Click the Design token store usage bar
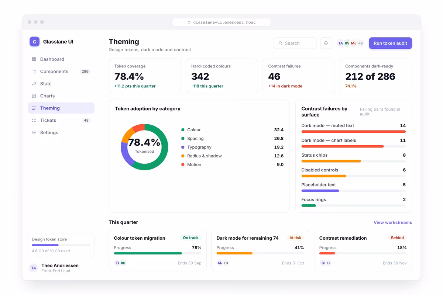The image size is (443, 295). click(61, 245)
